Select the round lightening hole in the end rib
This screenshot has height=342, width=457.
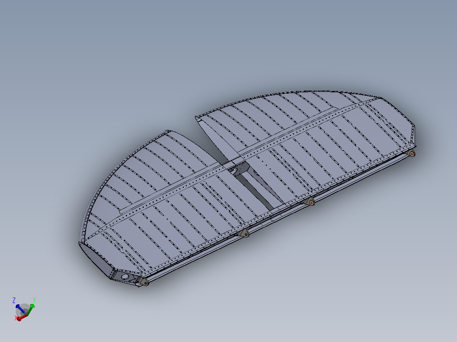[125, 276]
